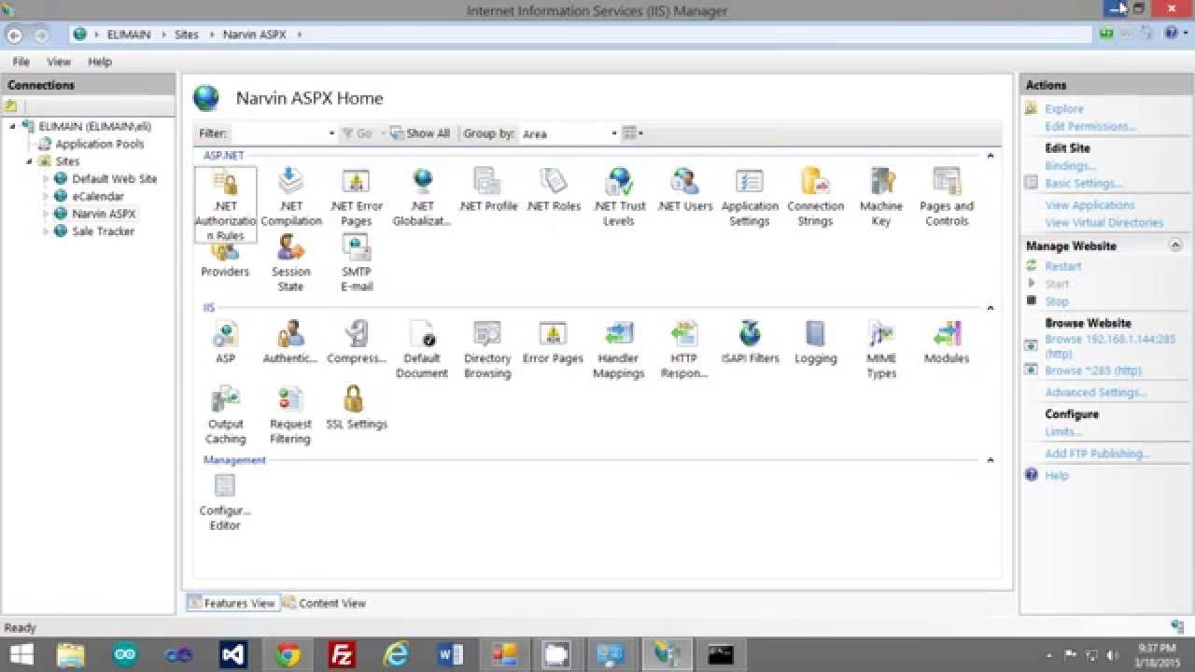The image size is (1195, 672).
Task: Open the Help menu
Action: pos(100,62)
